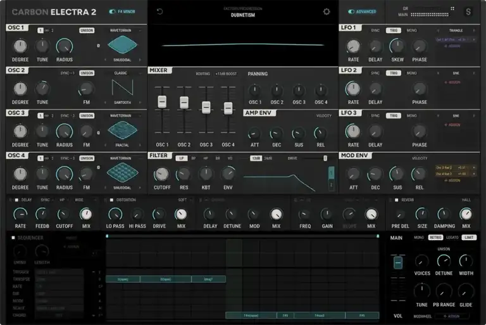The width and height of the screenshot is (486, 325).
Task: Click the Glide knob
Action: tap(466, 292)
